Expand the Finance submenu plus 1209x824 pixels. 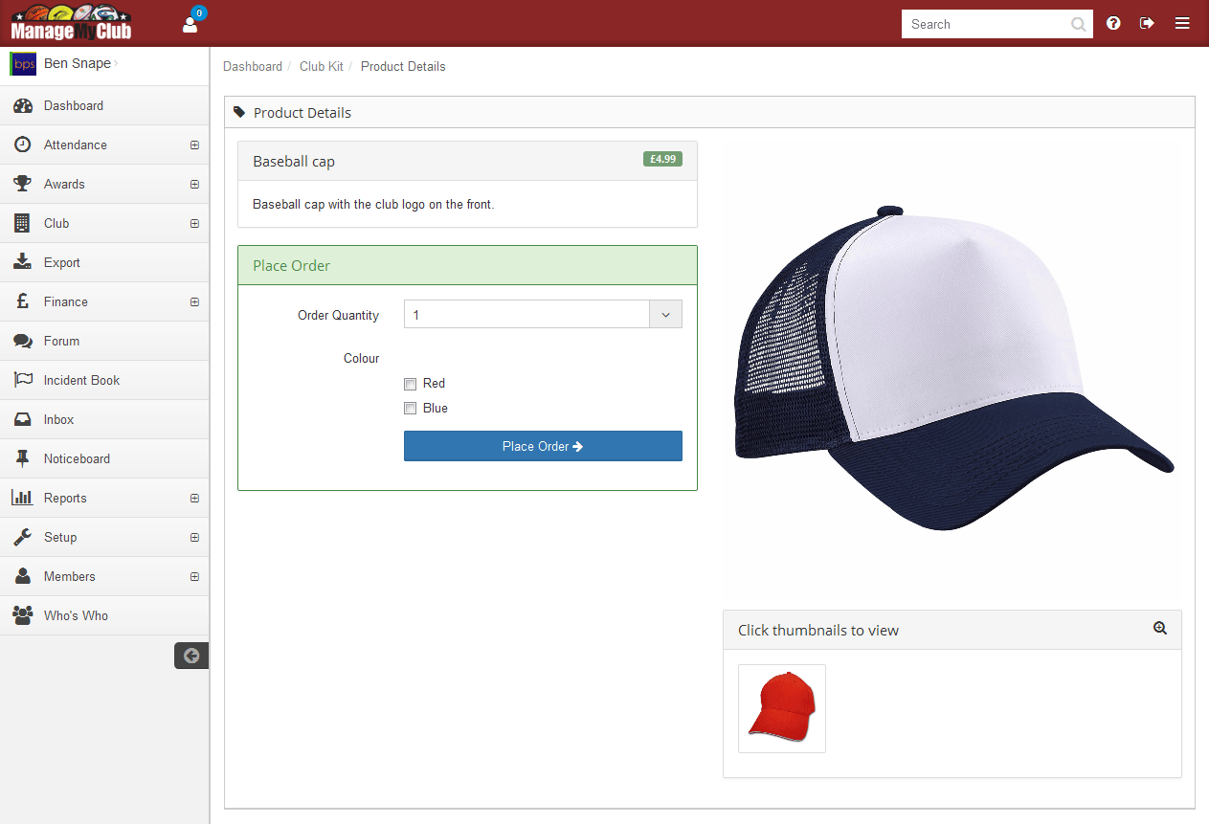click(x=194, y=302)
